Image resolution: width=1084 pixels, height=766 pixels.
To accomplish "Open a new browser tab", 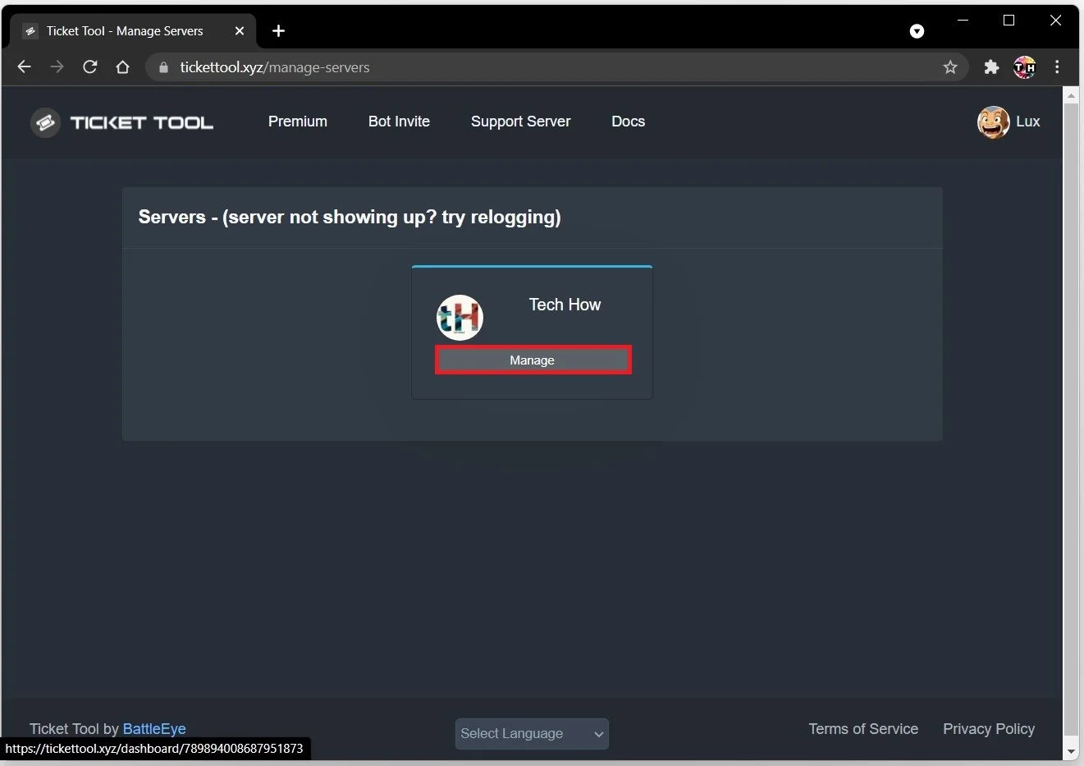I will coord(278,31).
